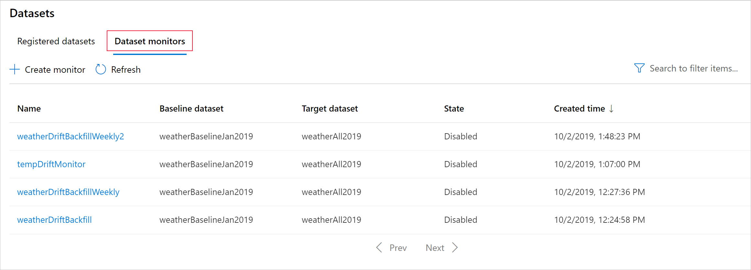Open the weatherDriftBackfillWeekly monitor
The image size is (751, 270).
(x=68, y=192)
